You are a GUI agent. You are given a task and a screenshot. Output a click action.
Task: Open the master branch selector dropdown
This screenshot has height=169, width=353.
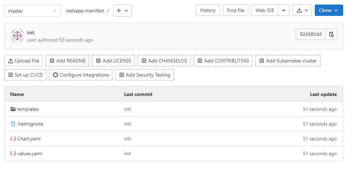32,11
